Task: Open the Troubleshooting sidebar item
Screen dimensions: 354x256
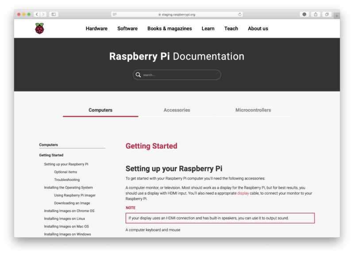Action: pos(67,180)
